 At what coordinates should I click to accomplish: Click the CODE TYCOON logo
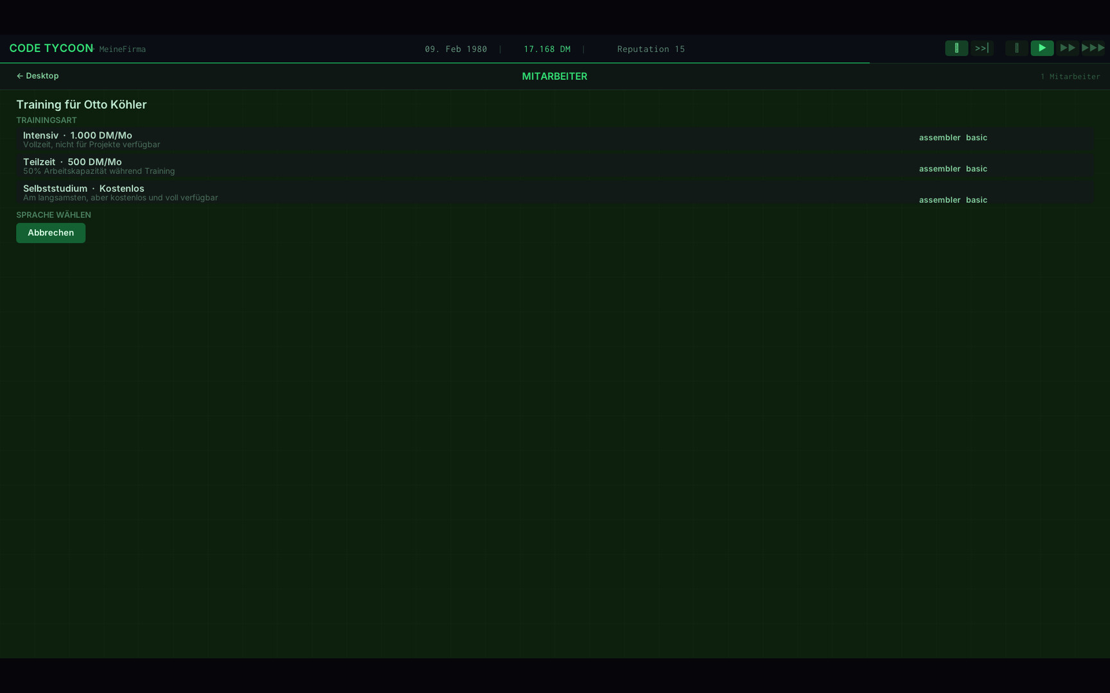click(x=51, y=48)
